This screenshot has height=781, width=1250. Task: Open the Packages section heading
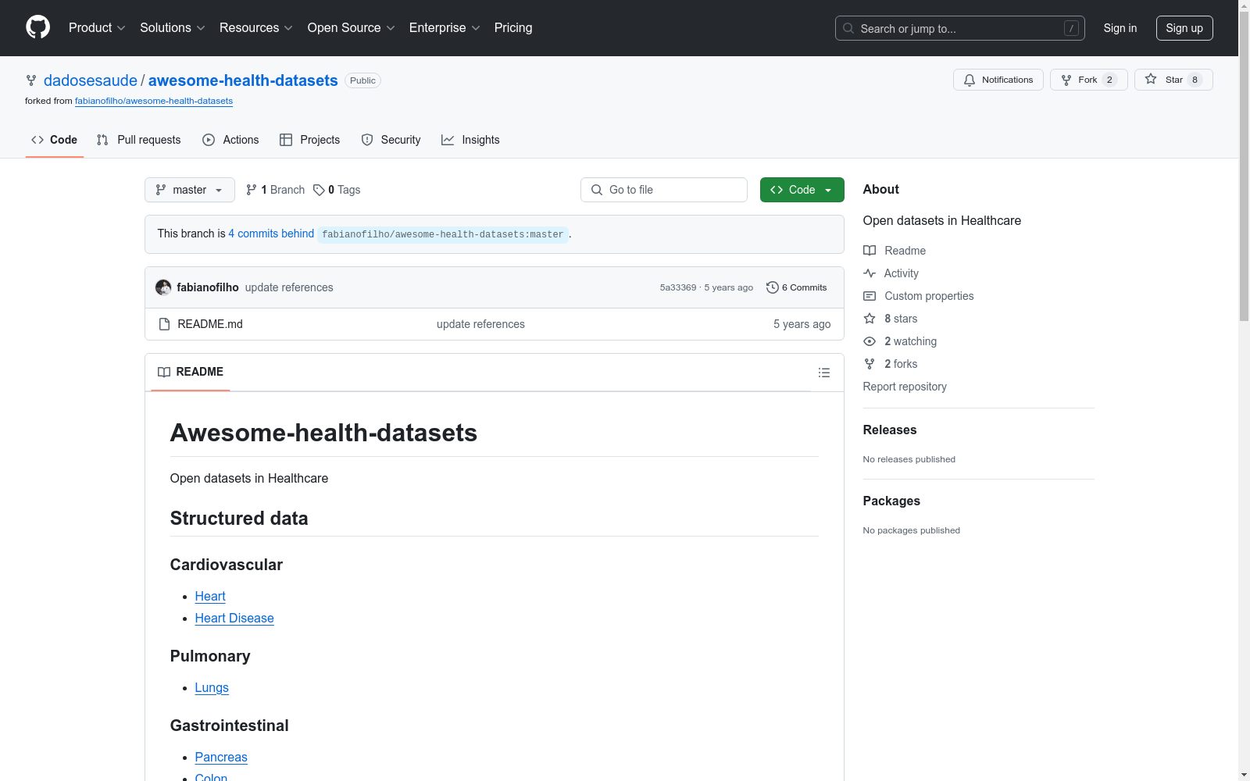891,501
